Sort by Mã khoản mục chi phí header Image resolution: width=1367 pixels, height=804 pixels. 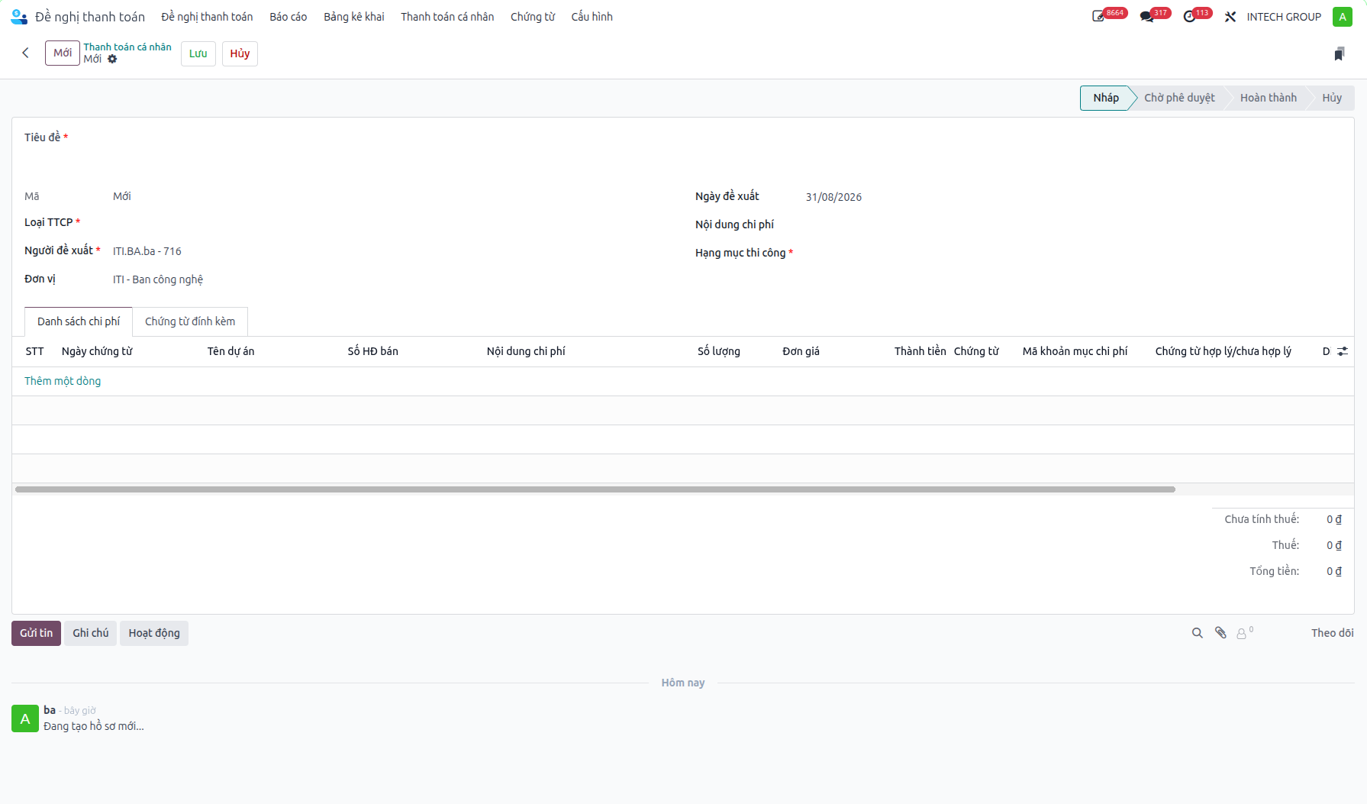(1075, 351)
